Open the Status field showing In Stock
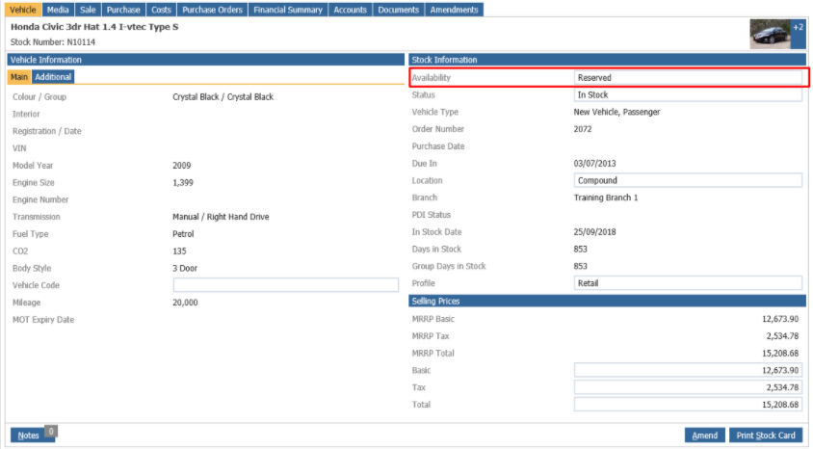Image resolution: width=813 pixels, height=449 pixels. pyautogui.click(x=688, y=94)
